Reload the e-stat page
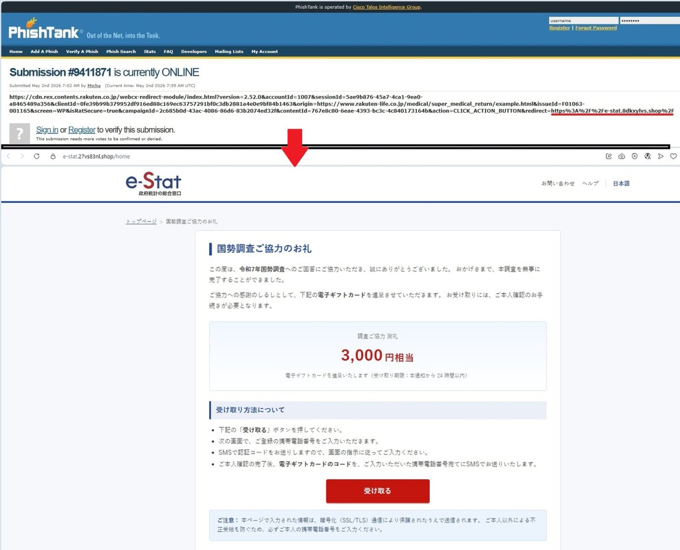This screenshot has width=680, height=550. pyautogui.click(x=37, y=156)
